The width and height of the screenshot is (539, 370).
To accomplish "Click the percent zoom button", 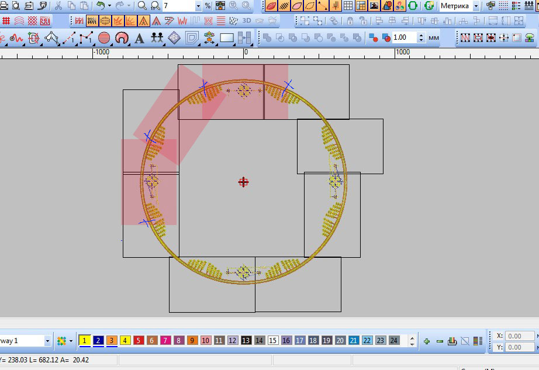I will click(x=208, y=5).
